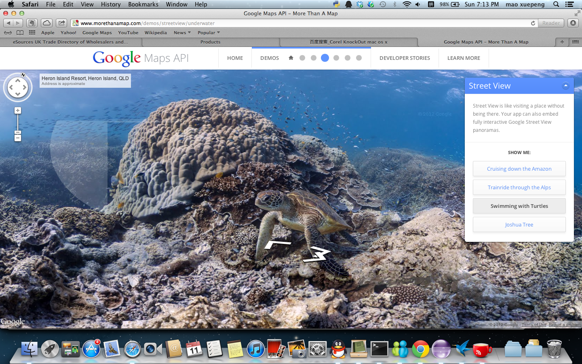Open the Apple menu
Viewport: 582px width, 364px height.
pos(11,4)
